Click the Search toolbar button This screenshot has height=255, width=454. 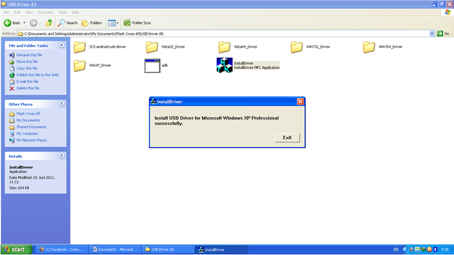point(68,23)
